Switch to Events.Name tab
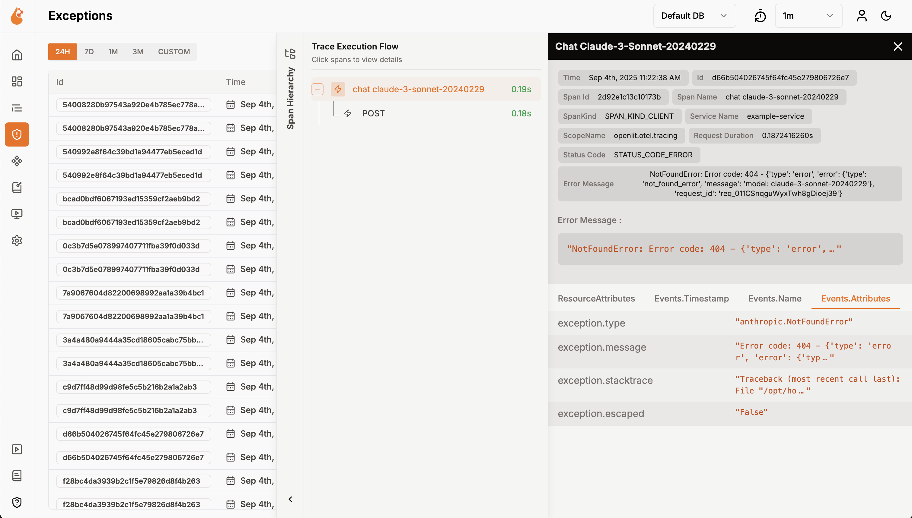This screenshot has width=912, height=518. (x=775, y=298)
